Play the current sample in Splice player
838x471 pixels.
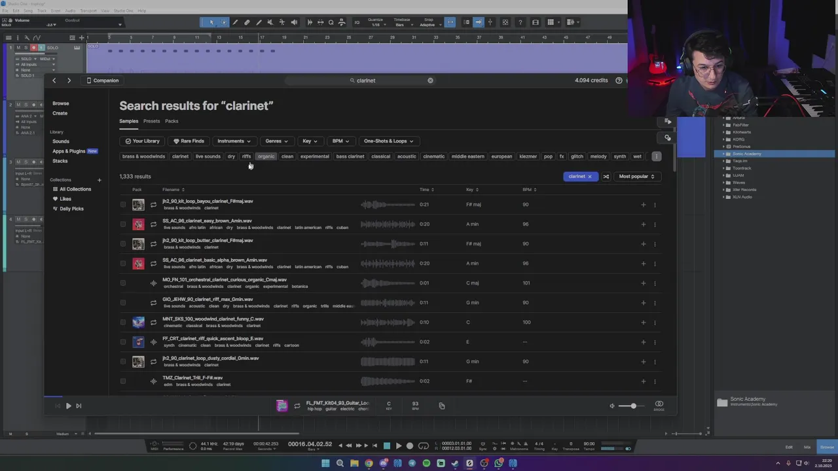click(68, 406)
